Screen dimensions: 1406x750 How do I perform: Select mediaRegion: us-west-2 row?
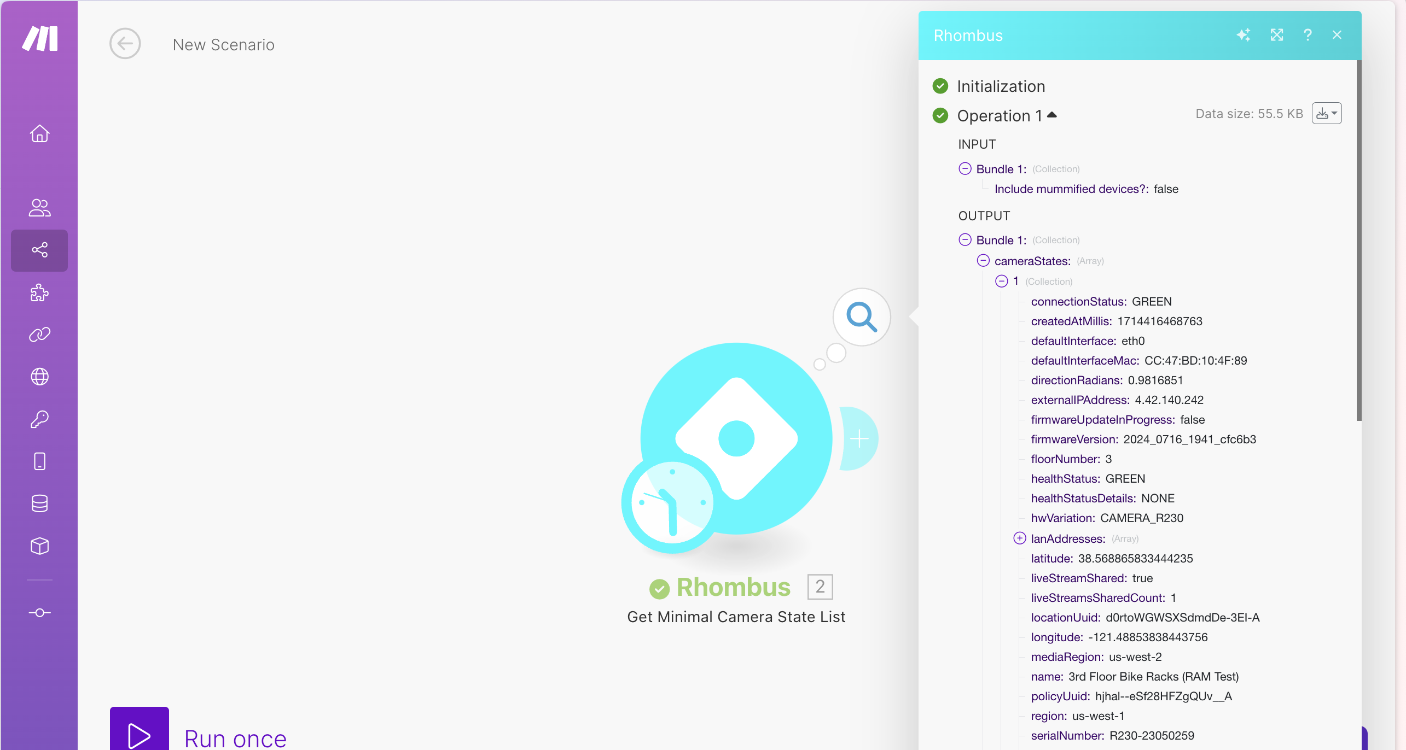1096,657
